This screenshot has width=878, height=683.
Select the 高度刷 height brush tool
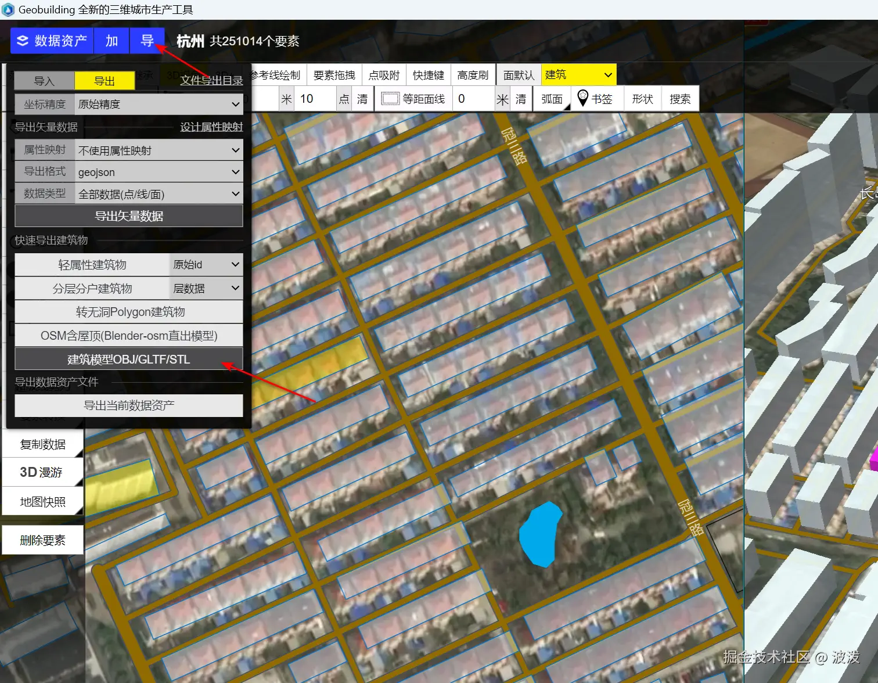click(x=473, y=75)
